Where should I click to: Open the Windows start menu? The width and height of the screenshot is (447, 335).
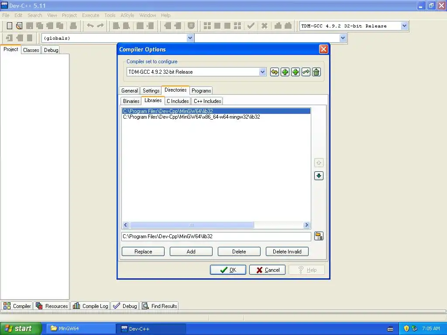(x=21, y=328)
